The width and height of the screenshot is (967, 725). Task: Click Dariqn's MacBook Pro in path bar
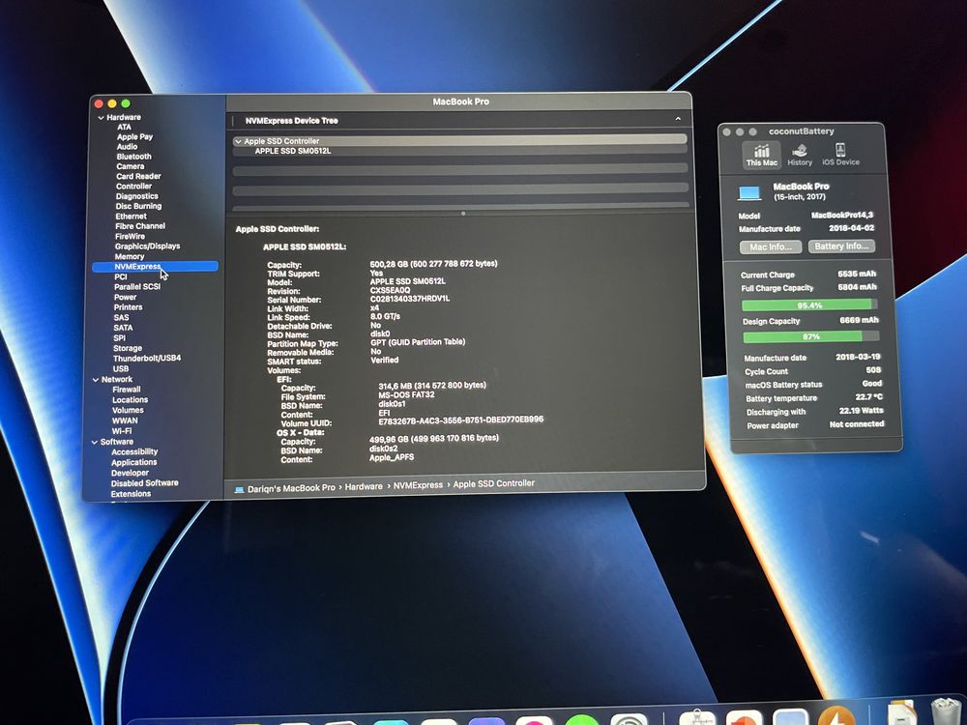(x=291, y=488)
